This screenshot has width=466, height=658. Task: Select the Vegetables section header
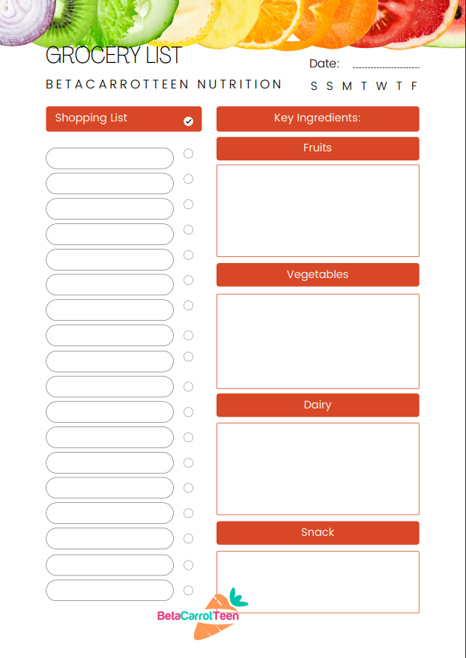[x=318, y=275]
